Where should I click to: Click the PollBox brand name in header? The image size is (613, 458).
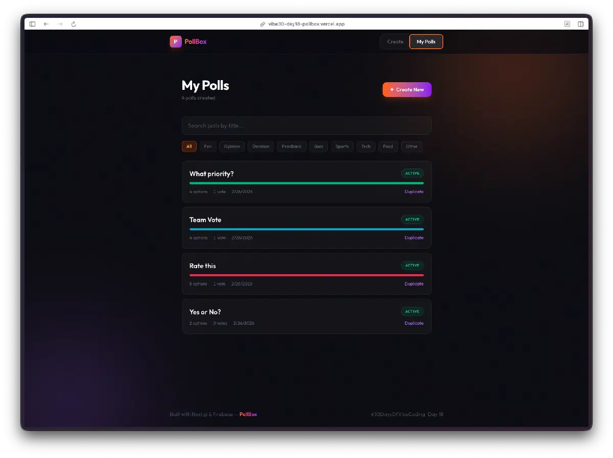point(196,42)
